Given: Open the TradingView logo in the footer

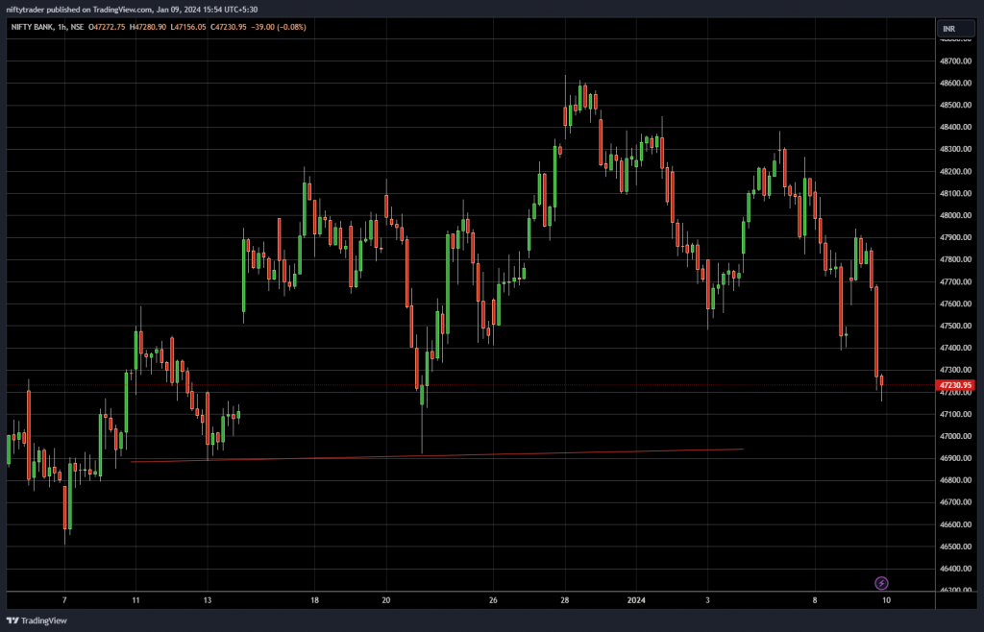Looking at the screenshot, I should tap(37, 620).
